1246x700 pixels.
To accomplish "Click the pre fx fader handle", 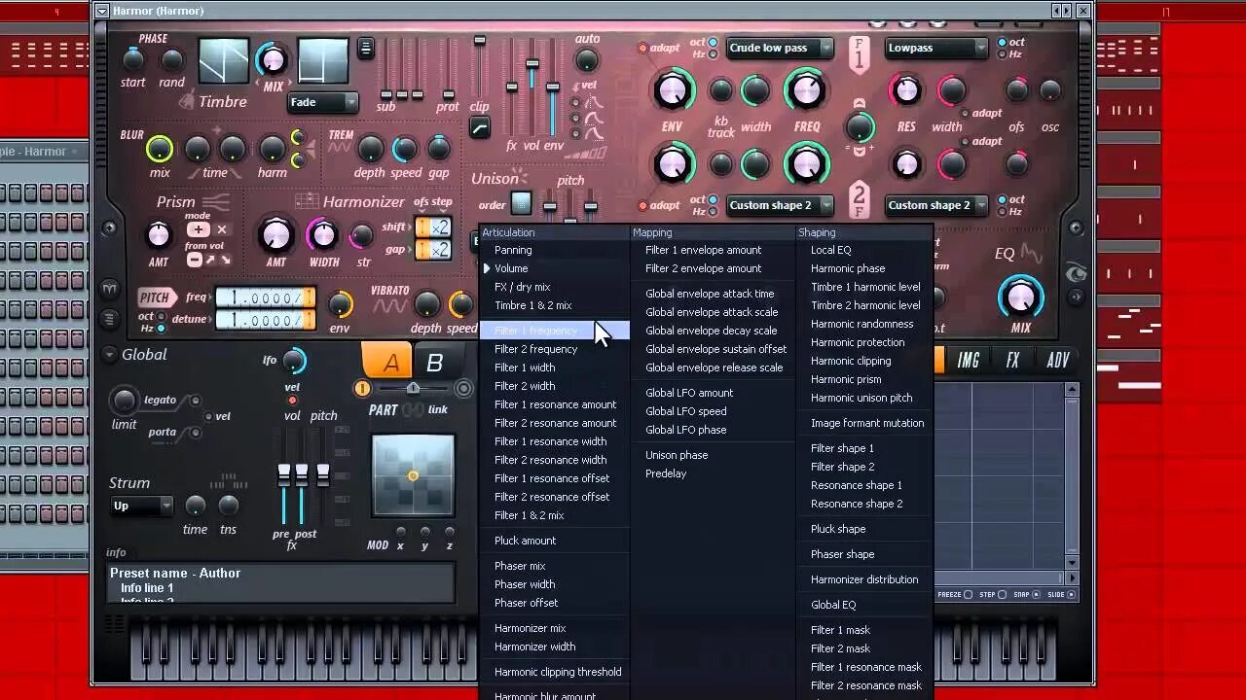I will click(284, 473).
